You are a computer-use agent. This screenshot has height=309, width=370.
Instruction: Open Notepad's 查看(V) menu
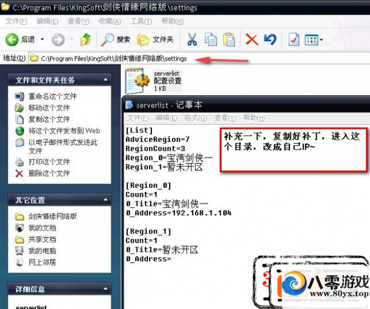point(225,117)
